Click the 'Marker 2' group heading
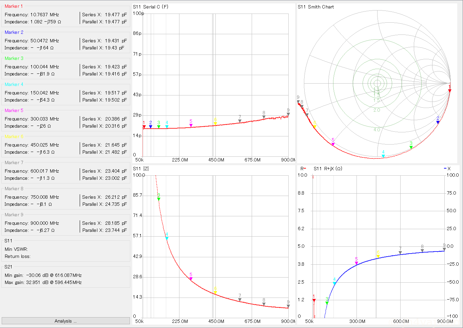The width and height of the screenshot is (463, 328). coord(14,32)
